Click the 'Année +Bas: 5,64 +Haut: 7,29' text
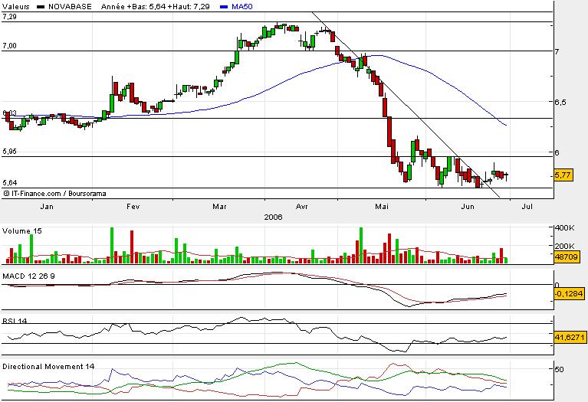This screenshot has width=588, height=402. click(x=156, y=6)
